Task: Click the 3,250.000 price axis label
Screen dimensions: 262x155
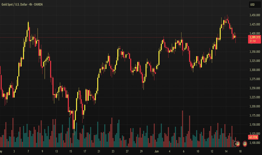Action: click(255, 88)
